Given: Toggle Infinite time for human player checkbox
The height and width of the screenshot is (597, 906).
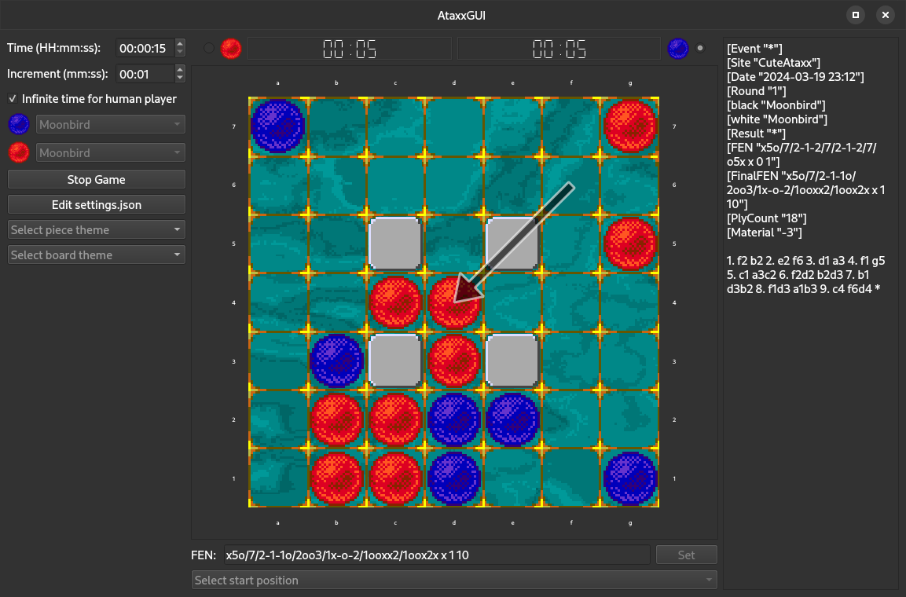Looking at the screenshot, I should tap(13, 99).
